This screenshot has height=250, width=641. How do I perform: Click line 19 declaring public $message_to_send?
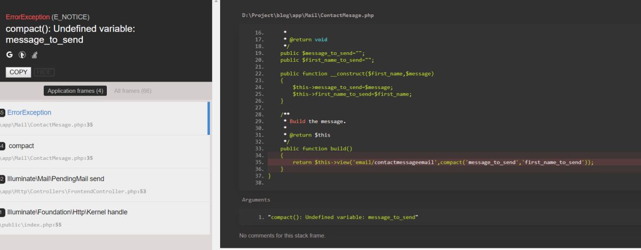(322, 53)
